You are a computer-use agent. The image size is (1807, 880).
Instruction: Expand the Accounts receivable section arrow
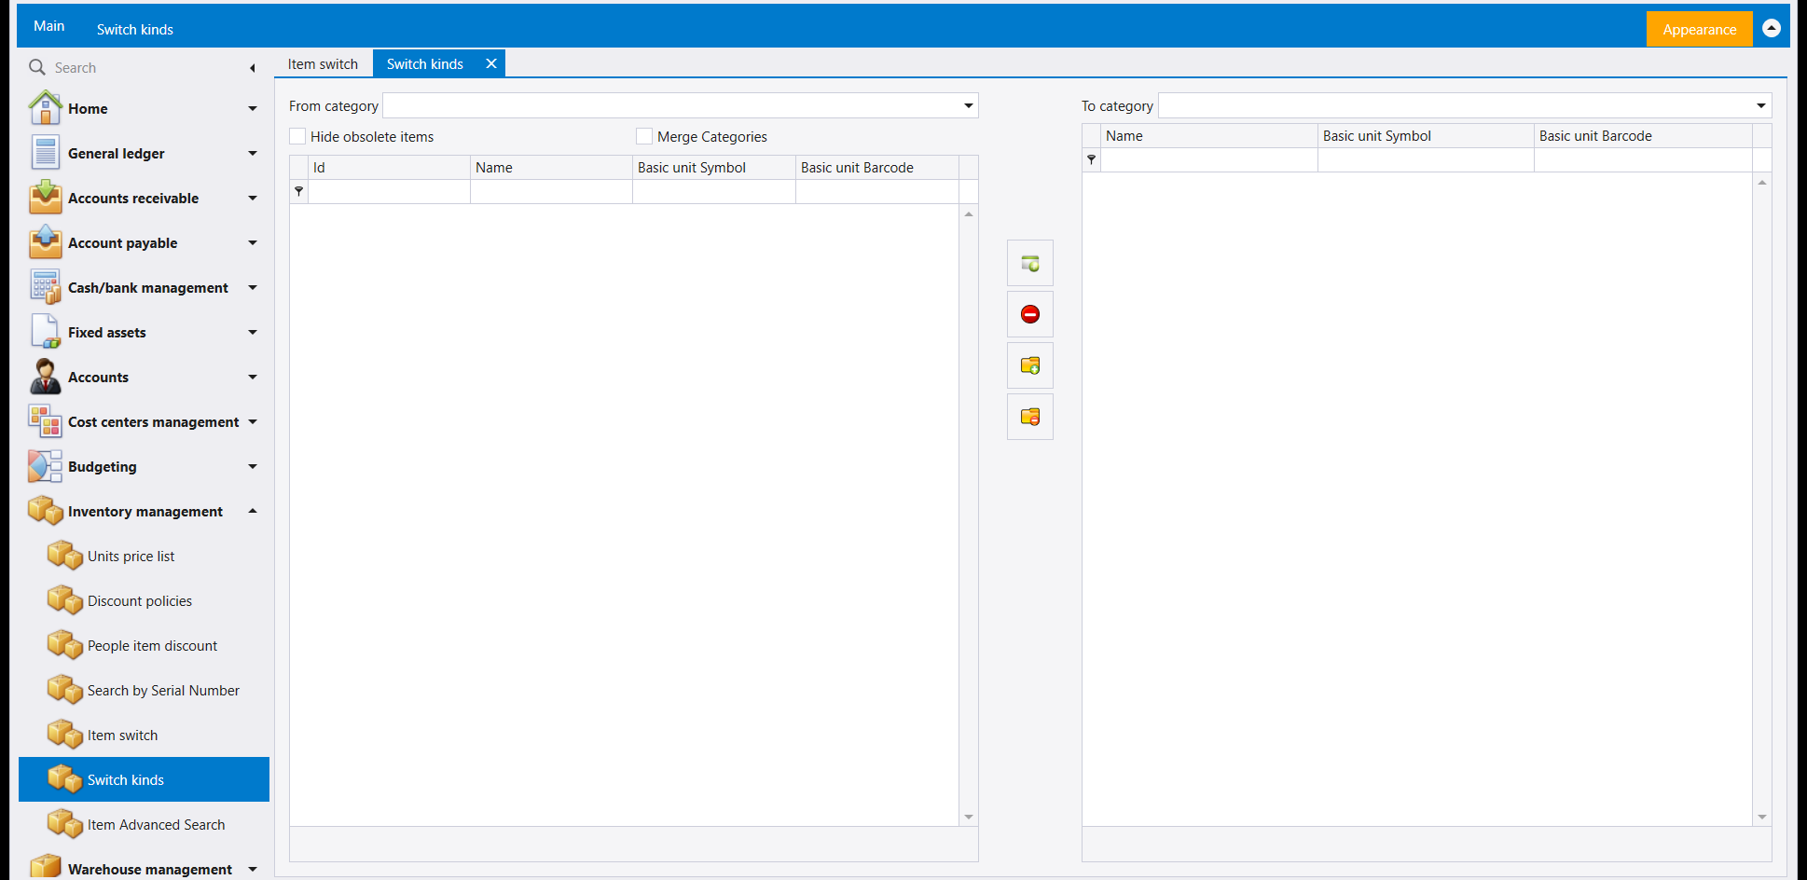[x=253, y=198]
